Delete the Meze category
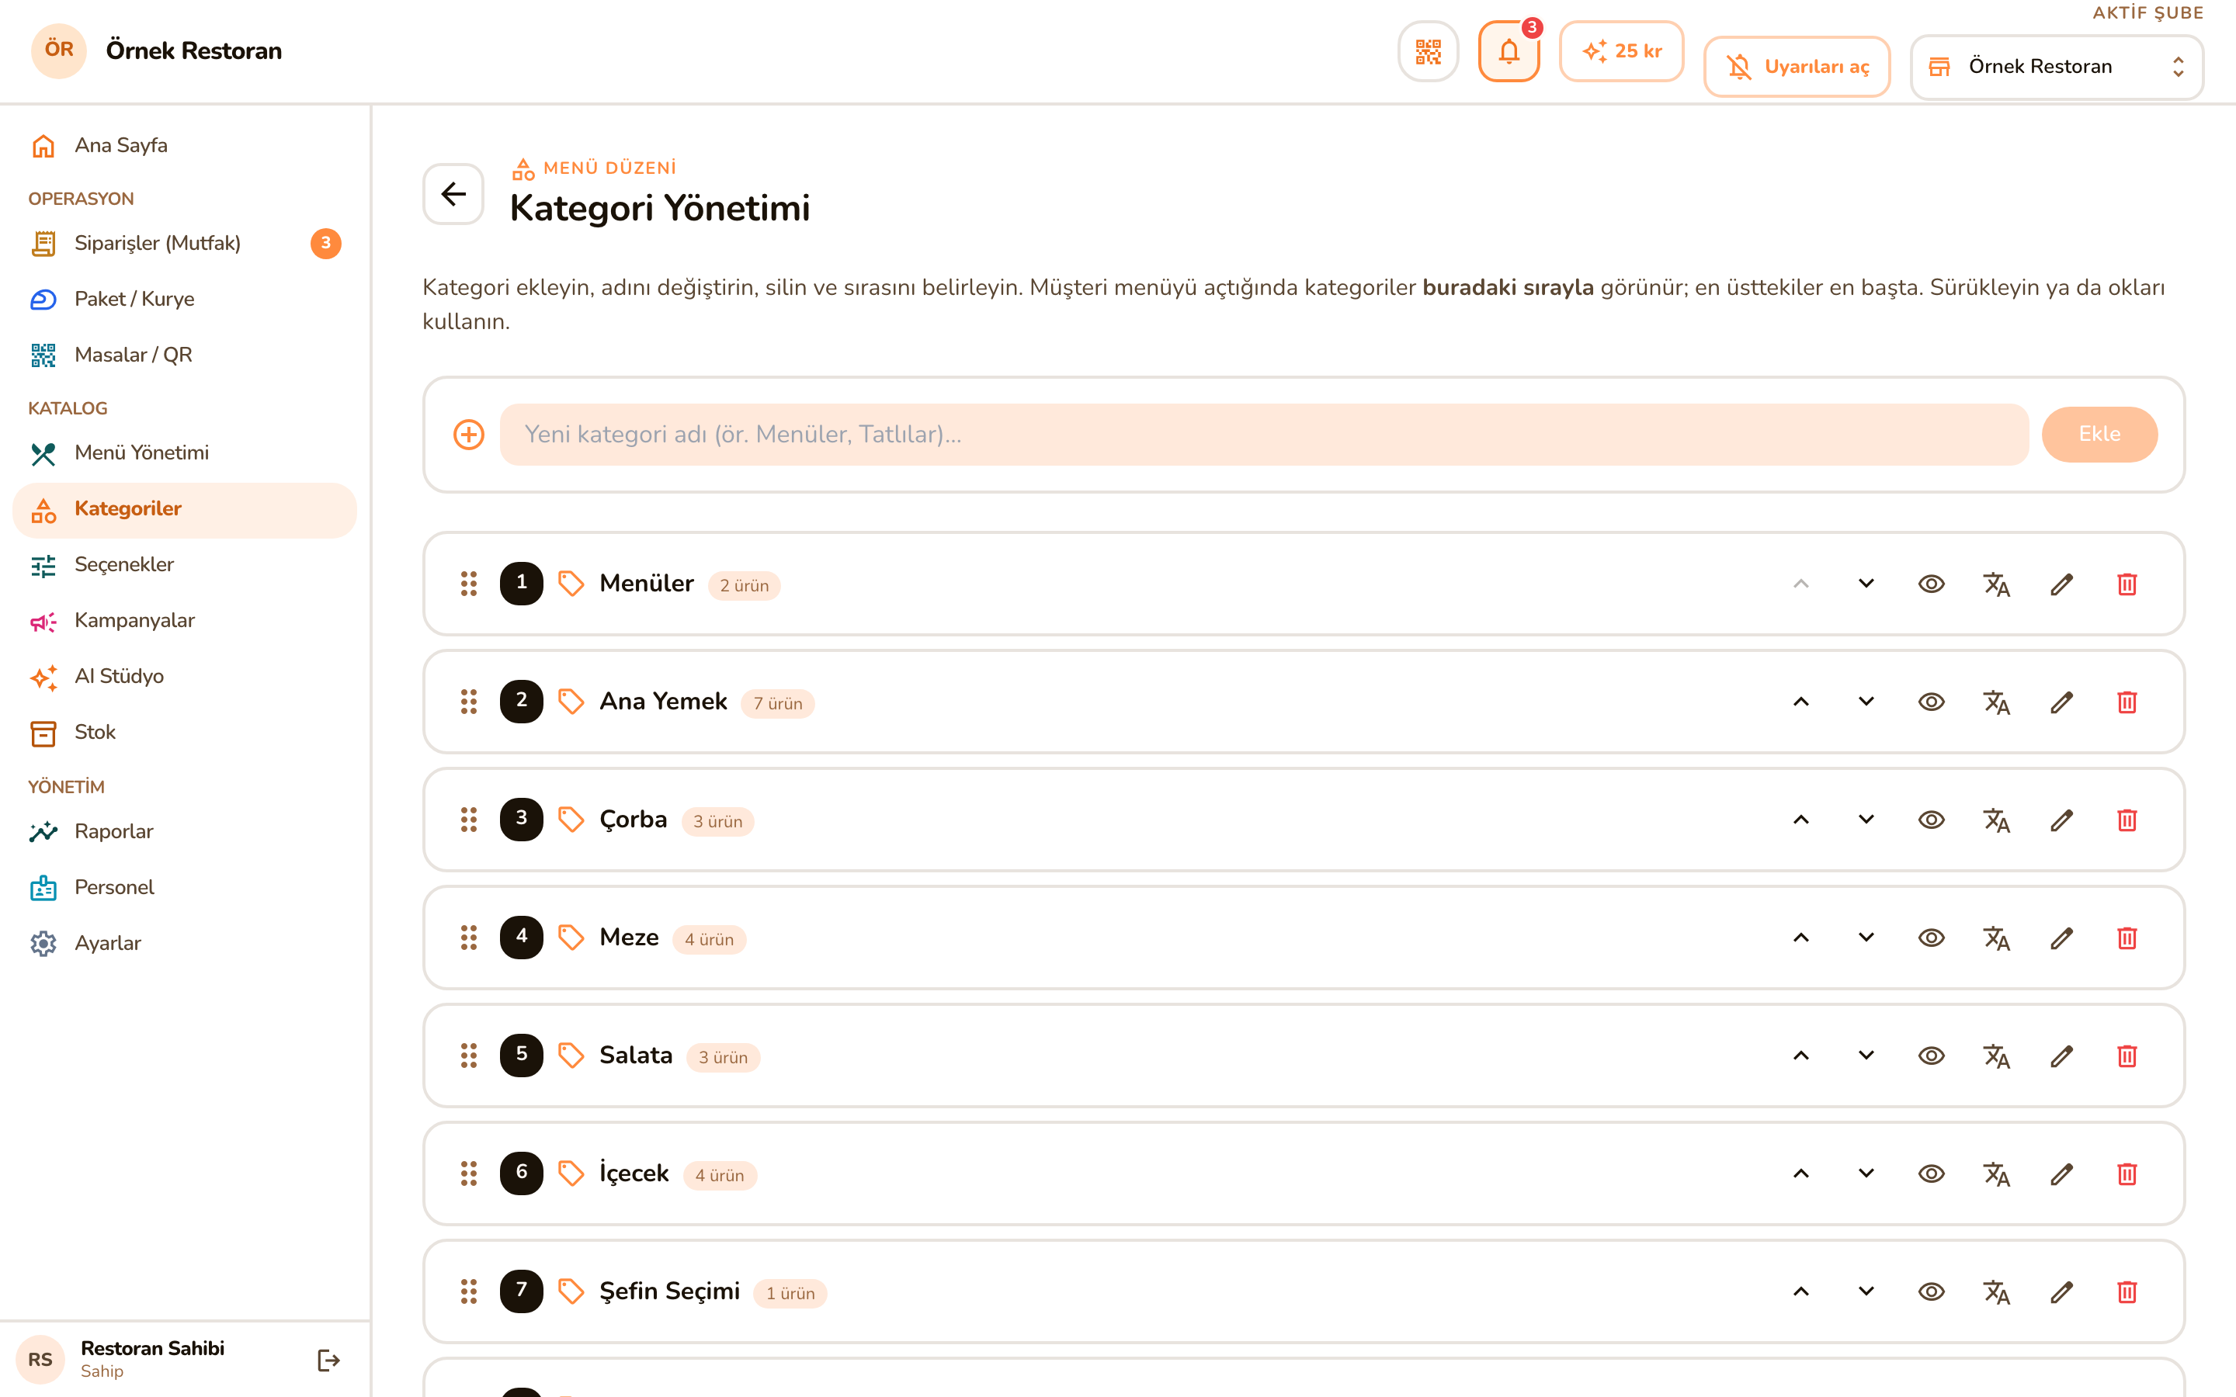Viewport: 2236px width, 1397px height. pos(2127,938)
